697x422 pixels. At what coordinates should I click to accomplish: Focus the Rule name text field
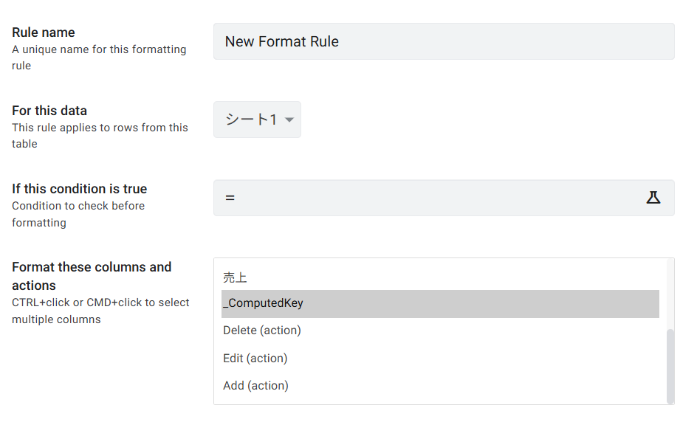443,41
